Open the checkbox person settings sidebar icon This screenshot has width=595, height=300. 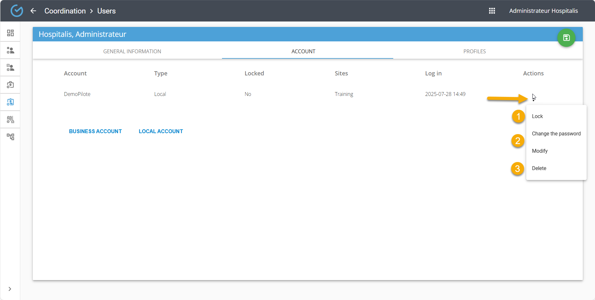coord(10,68)
